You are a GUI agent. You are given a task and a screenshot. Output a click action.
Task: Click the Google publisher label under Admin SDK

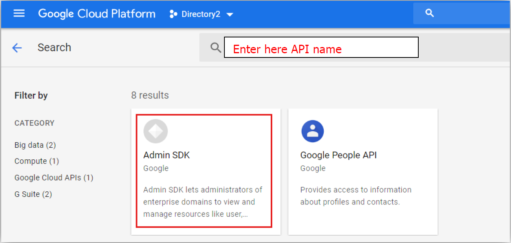(x=156, y=168)
